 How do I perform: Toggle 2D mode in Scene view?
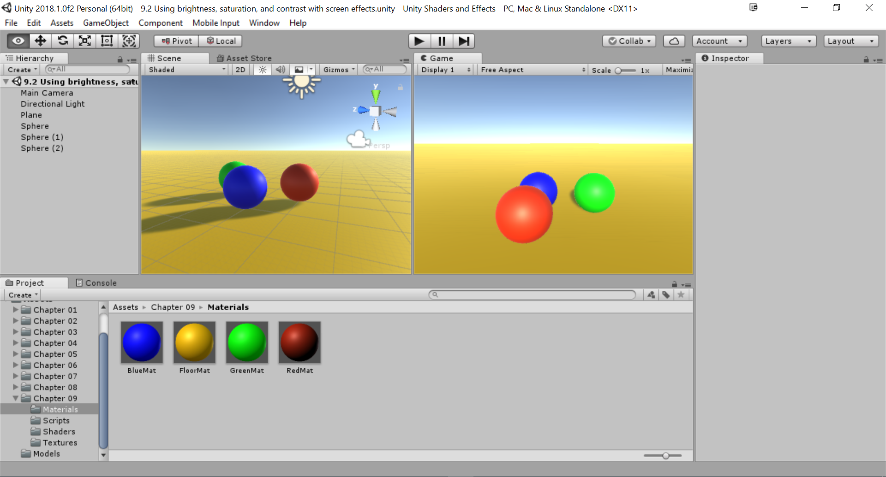click(x=240, y=70)
